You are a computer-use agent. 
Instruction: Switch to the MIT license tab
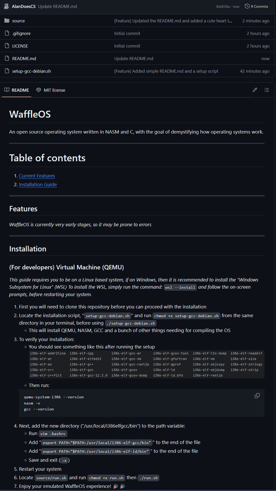[54, 90]
